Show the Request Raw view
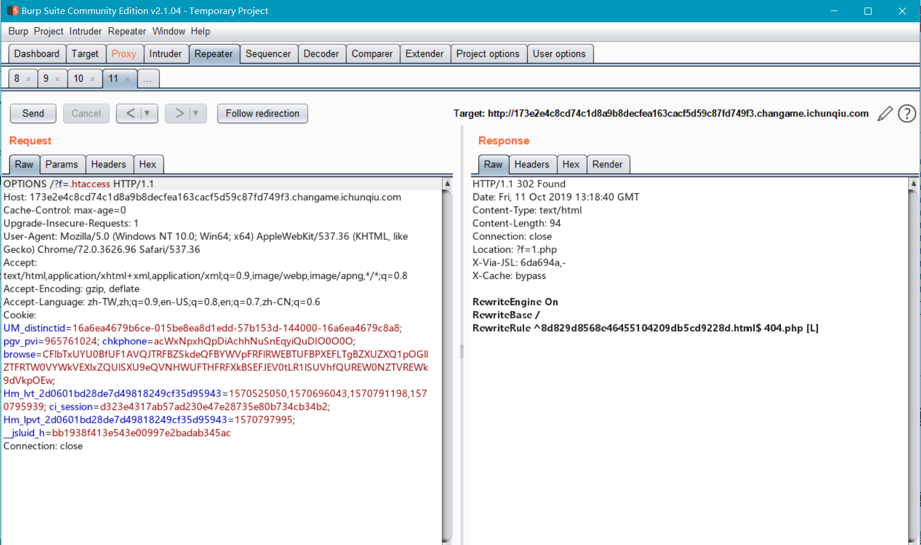The height and width of the screenshot is (545, 921). [x=24, y=164]
